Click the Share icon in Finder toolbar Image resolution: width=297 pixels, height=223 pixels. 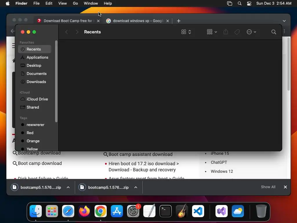click(226, 32)
